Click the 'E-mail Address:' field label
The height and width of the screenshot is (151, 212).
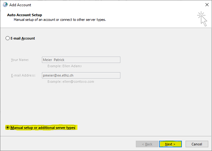tap(23, 75)
